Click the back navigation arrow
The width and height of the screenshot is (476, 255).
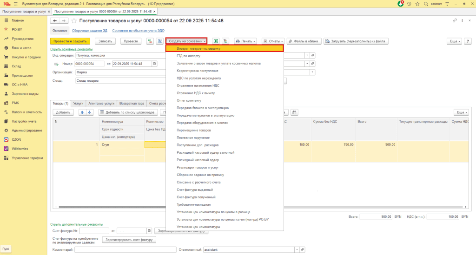click(55, 21)
